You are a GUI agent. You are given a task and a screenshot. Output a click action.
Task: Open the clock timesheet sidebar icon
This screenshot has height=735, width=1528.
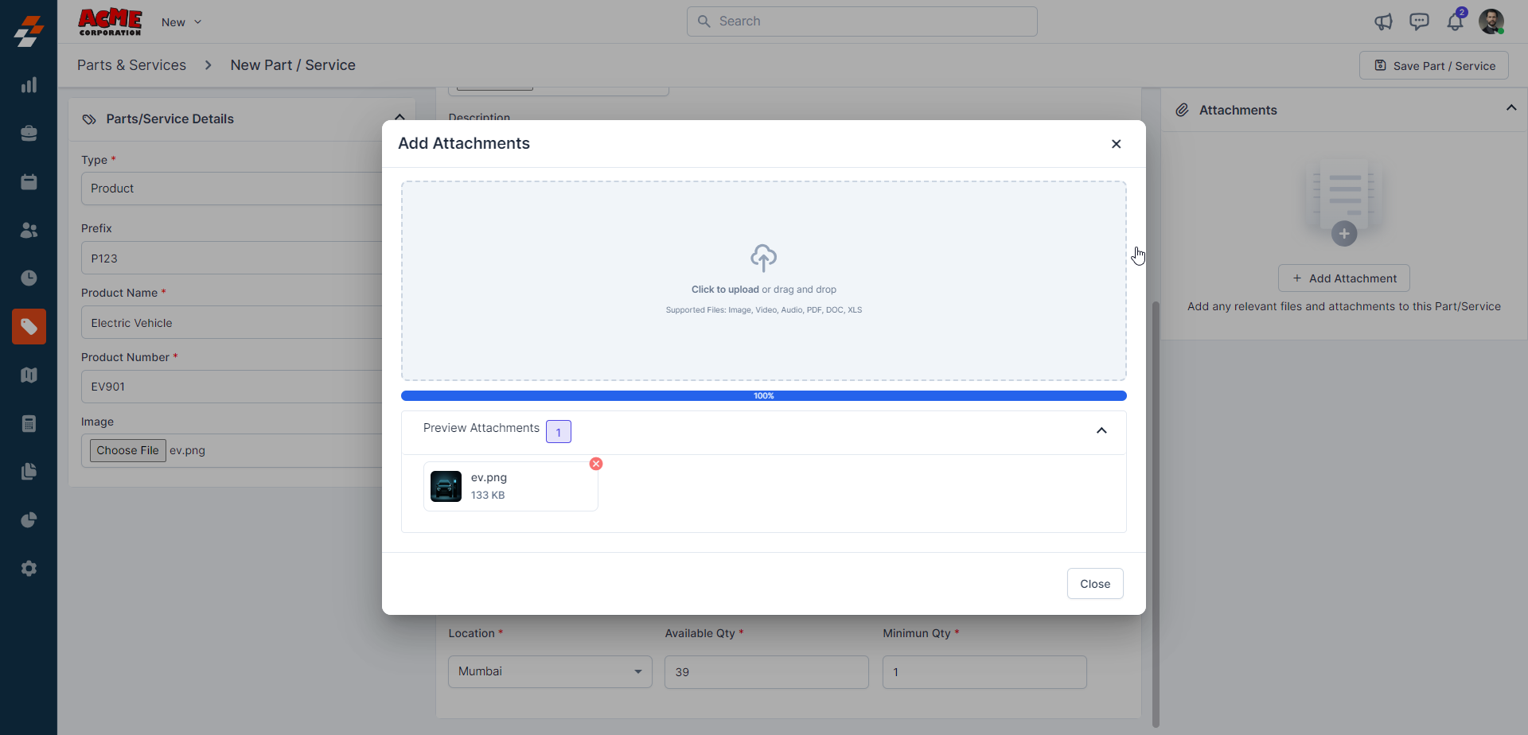[29, 278]
